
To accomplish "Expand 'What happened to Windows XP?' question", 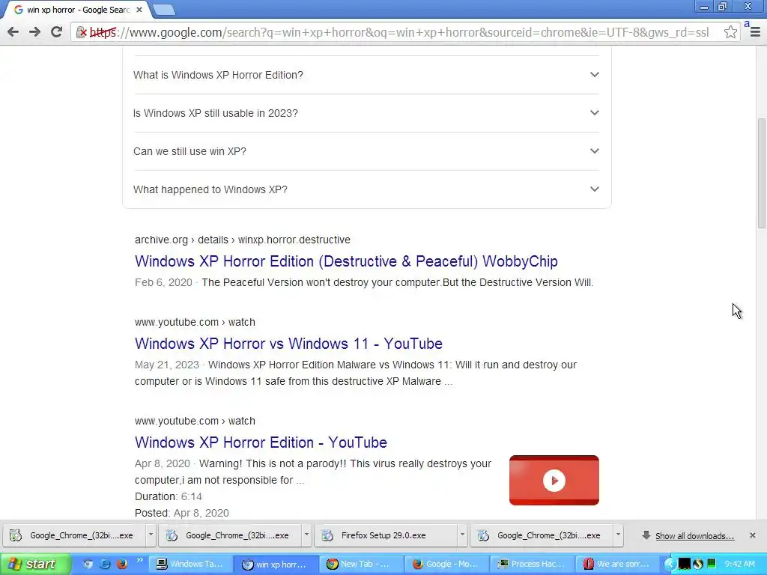I will tap(366, 189).
